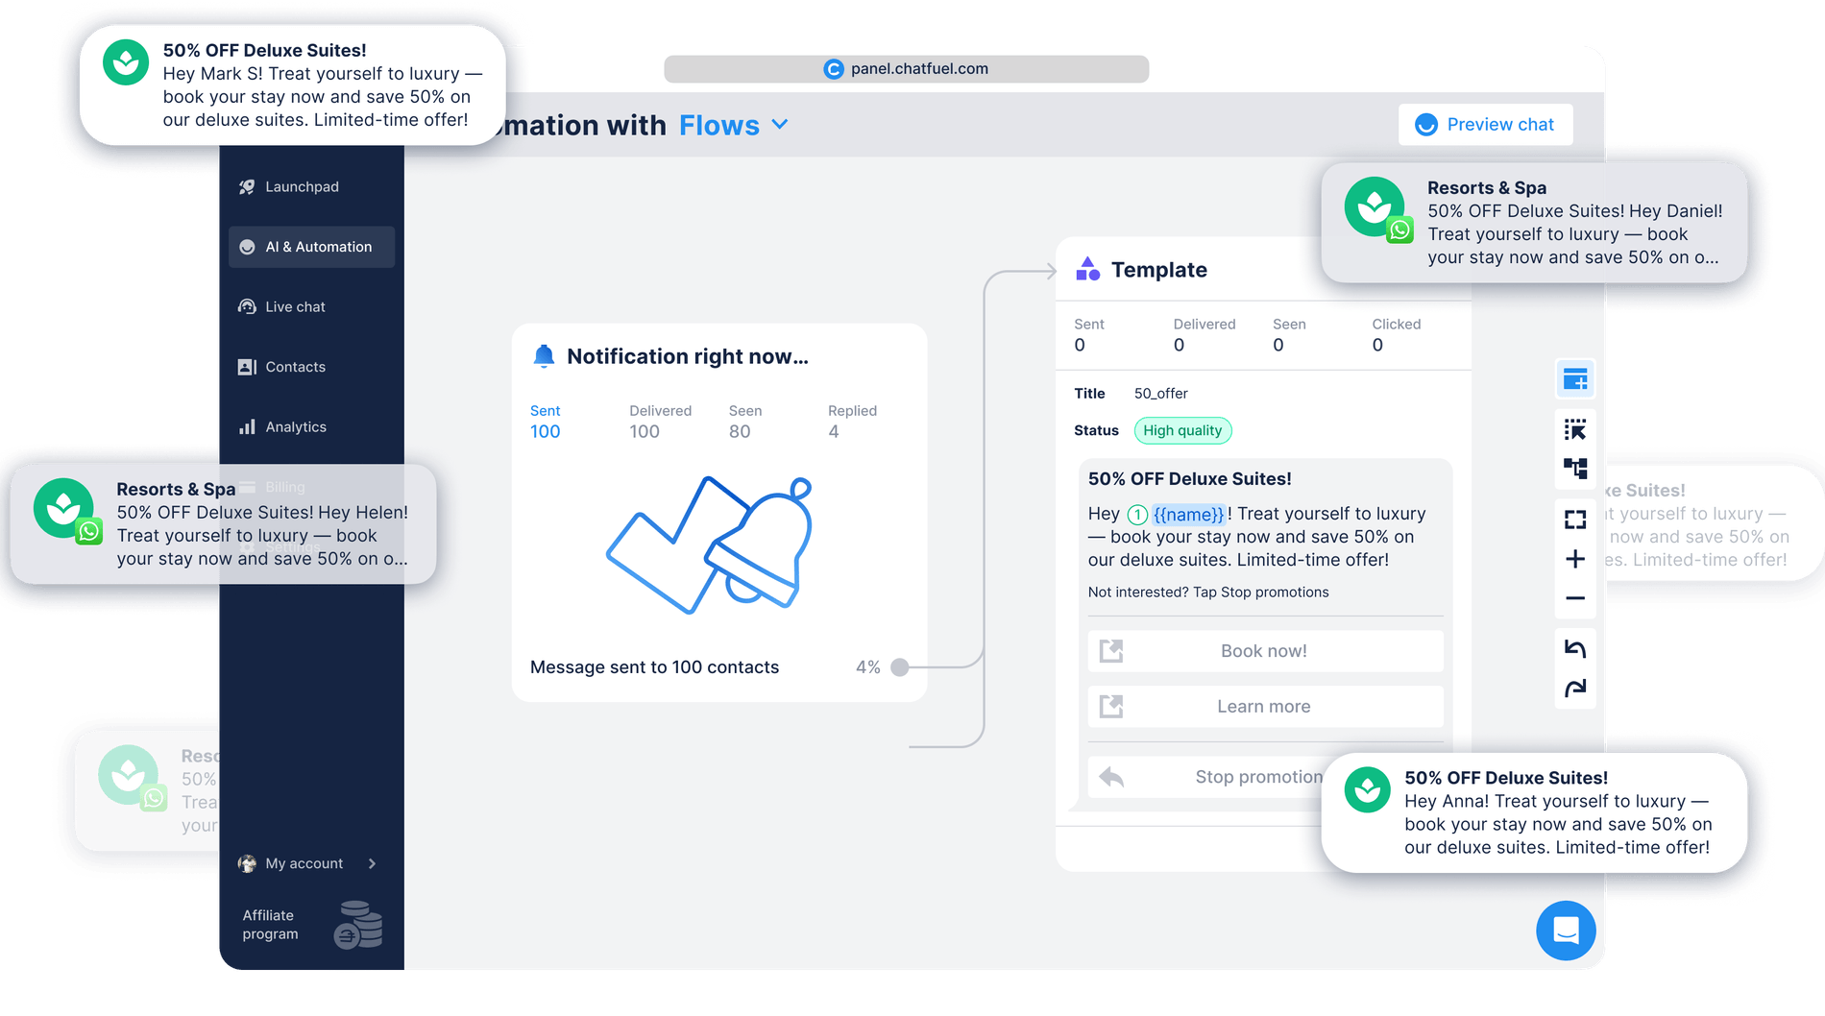1825x1016 pixels.
Task: Undo the last action with undo arrow
Action: click(x=1574, y=649)
